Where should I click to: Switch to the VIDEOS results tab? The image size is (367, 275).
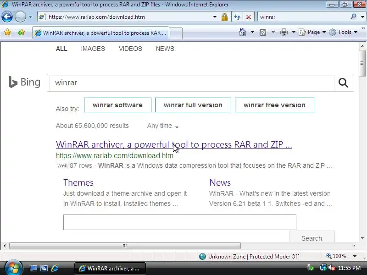(x=130, y=49)
